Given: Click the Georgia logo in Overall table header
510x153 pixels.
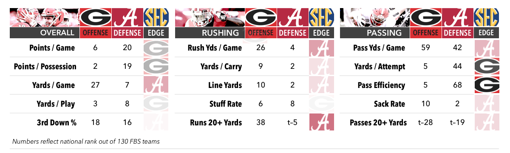Looking at the screenshot, I should tap(95, 17).
